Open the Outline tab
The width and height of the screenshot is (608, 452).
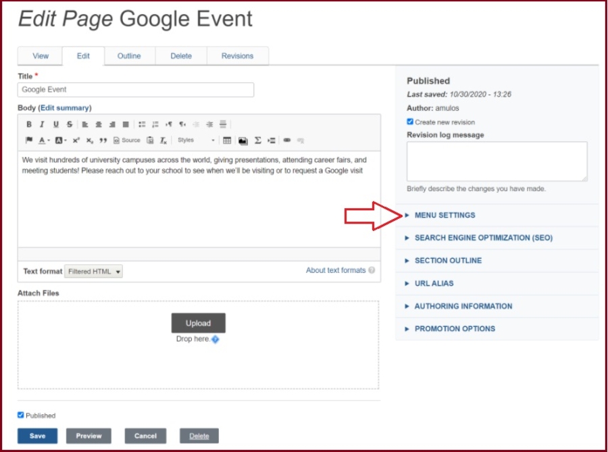pos(129,56)
